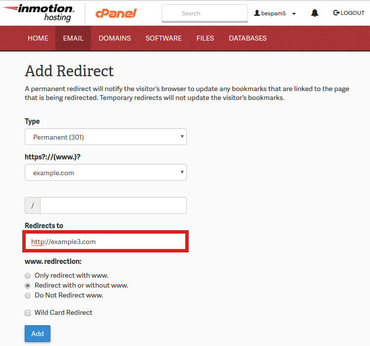This screenshot has height=346, width=370.
Task: Select 'Redirect with or without www.' option
Action: coord(28,286)
